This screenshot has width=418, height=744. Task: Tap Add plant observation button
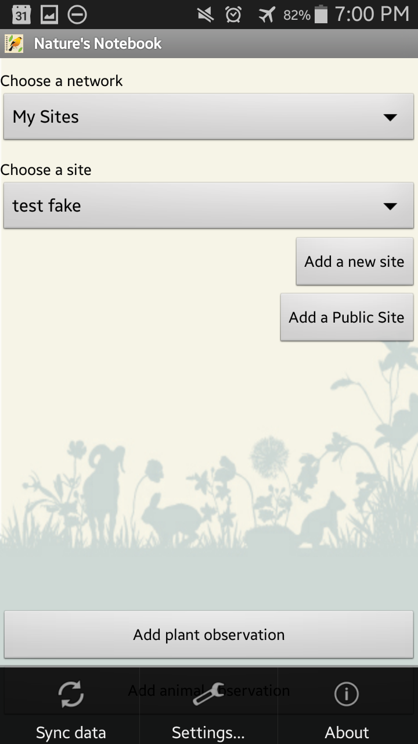(208, 635)
